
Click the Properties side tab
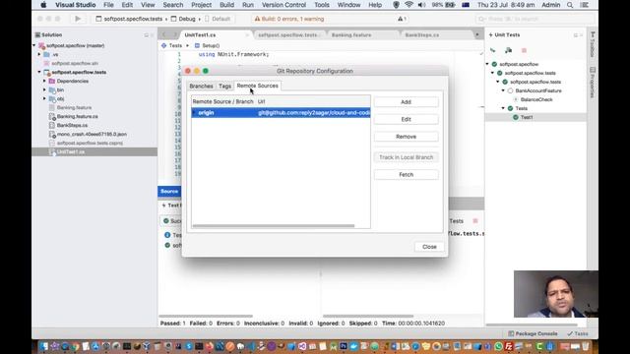tap(593, 83)
